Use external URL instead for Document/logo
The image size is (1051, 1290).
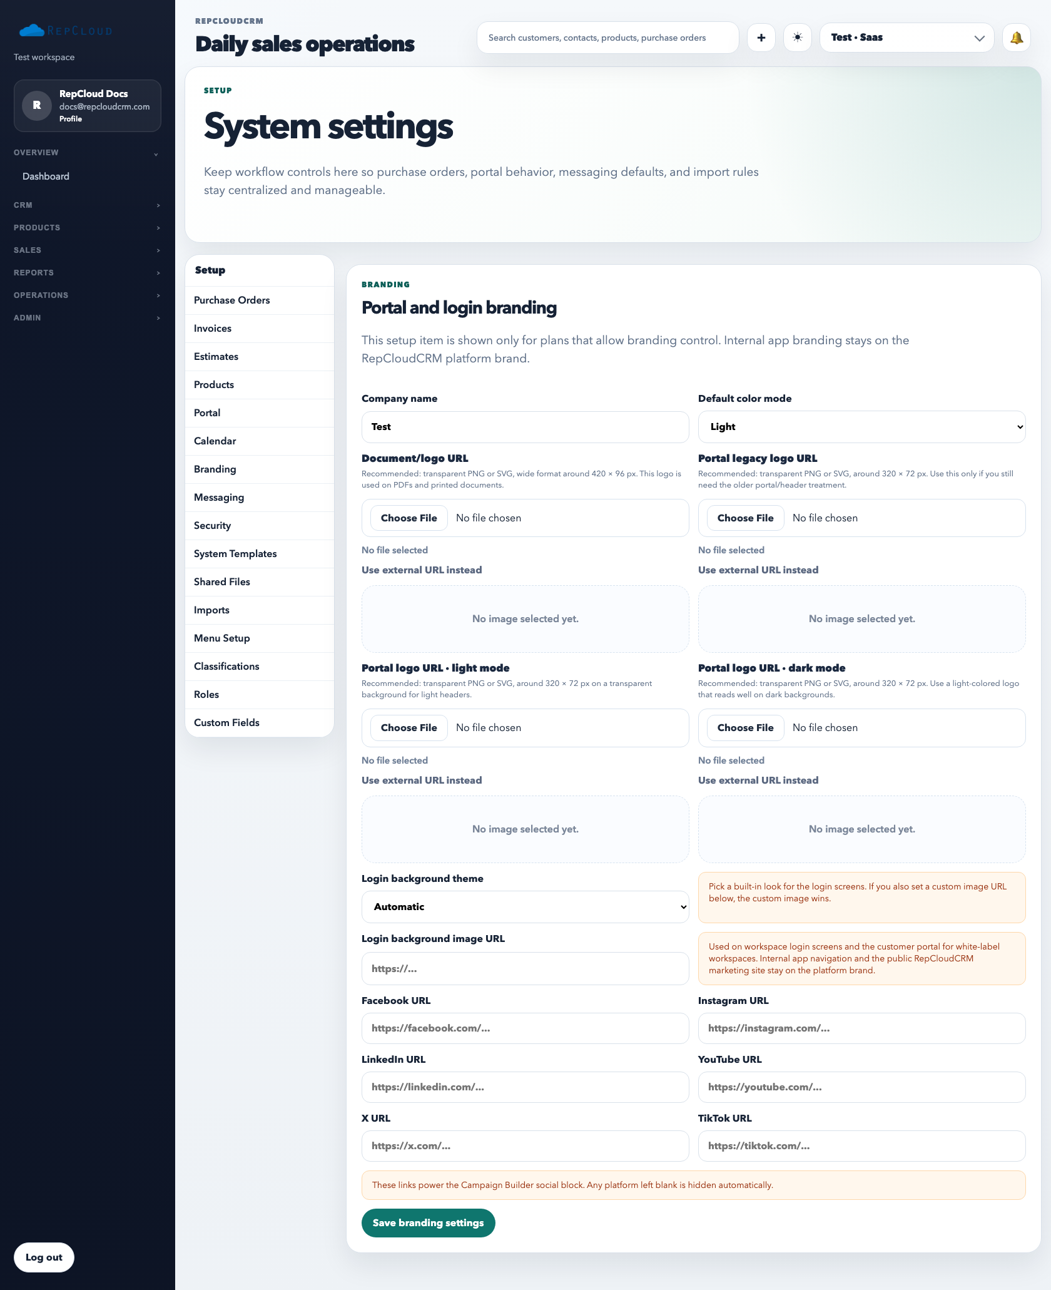click(422, 570)
